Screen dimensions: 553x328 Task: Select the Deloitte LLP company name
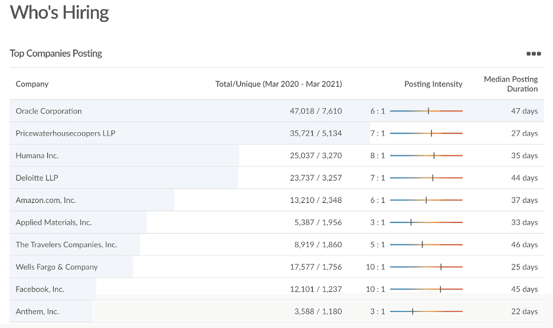tap(37, 178)
